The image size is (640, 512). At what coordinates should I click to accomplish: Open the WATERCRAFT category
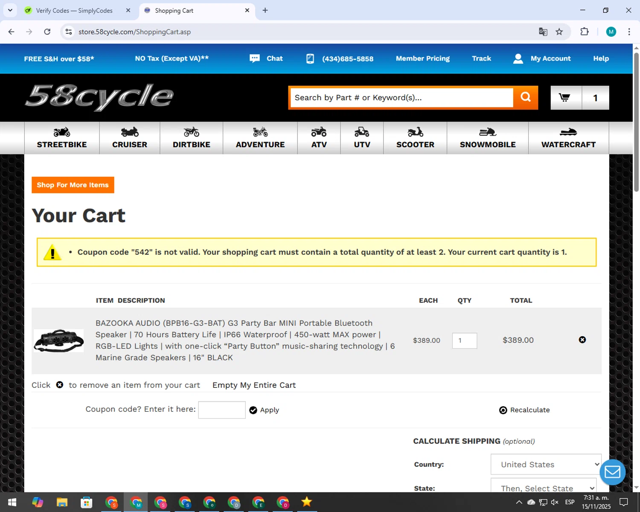[x=569, y=138]
